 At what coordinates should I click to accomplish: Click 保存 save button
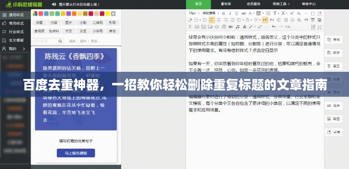pyautogui.click(x=334, y=53)
